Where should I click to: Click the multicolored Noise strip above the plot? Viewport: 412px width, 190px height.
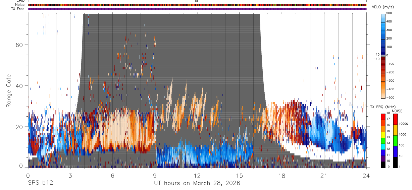tap(197, 5)
